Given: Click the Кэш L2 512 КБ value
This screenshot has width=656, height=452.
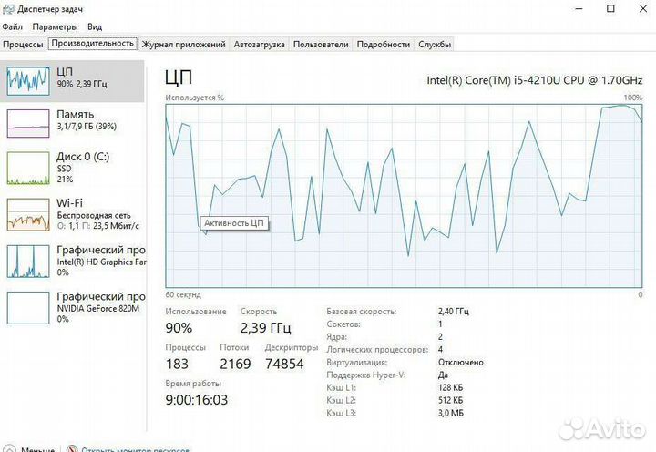Looking at the screenshot, I should [x=451, y=400].
